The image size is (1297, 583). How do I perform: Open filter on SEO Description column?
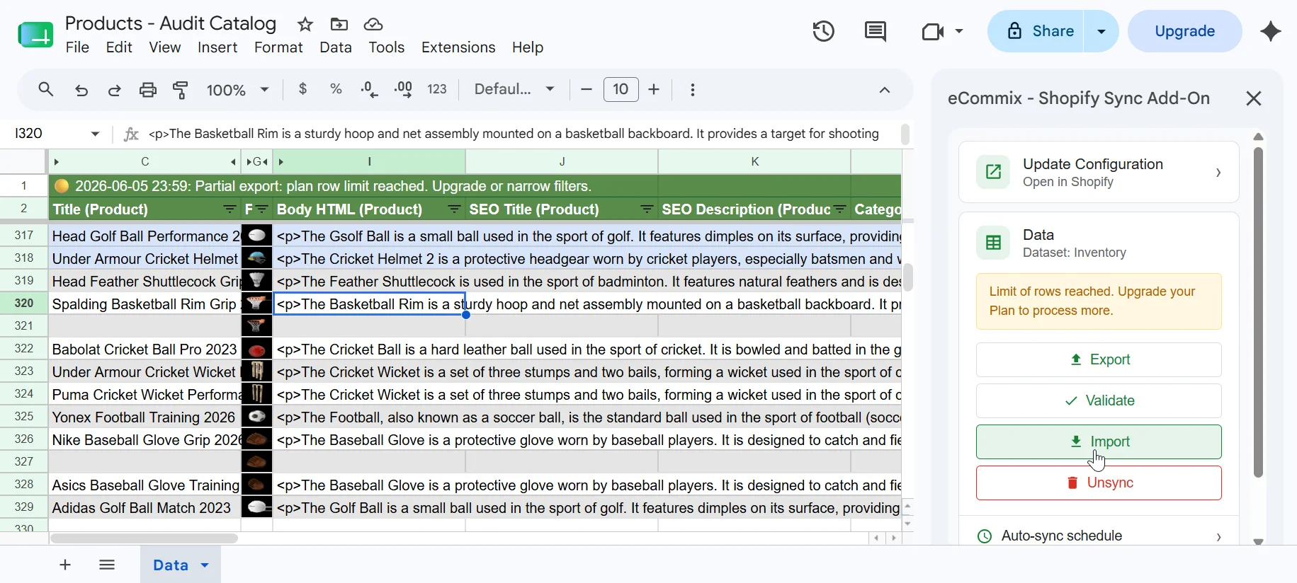tap(840, 209)
